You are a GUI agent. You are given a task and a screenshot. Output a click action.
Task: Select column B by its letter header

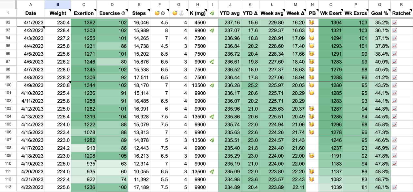(x=58, y=5)
